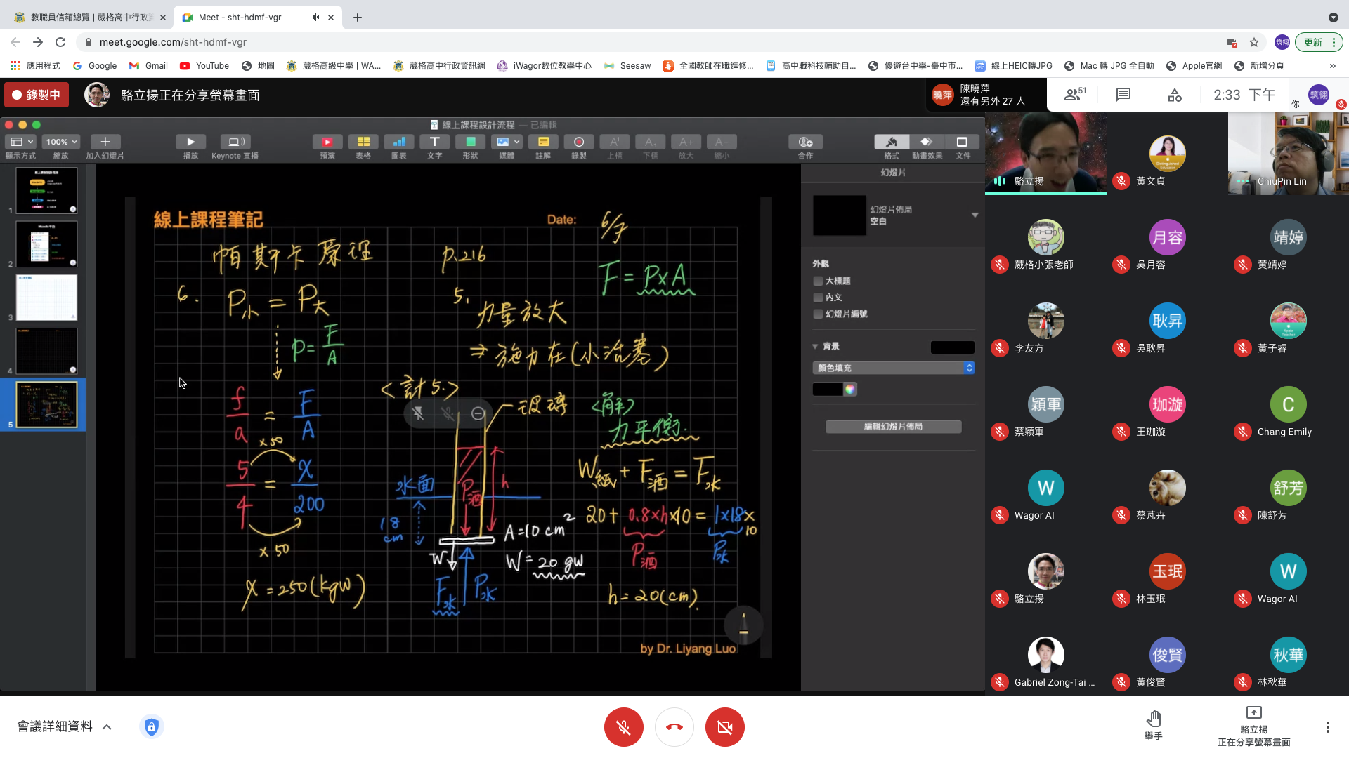Show hidden bookmarks overflow chevron
This screenshot has height=758, width=1349.
[1332, 65]
